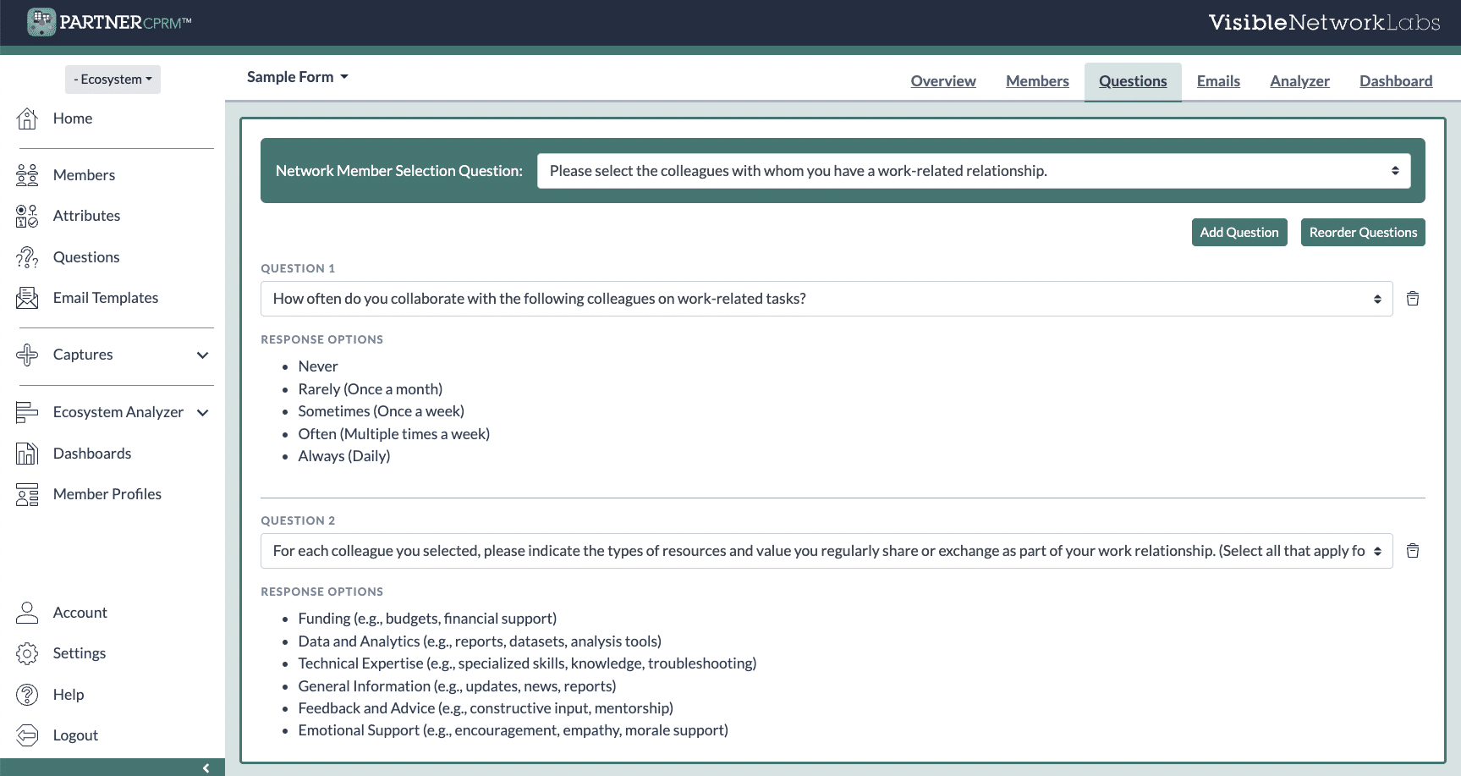The width and height of the screenshot is (1461, 776).
Task: Click the "Funding" response option text
Action: [x=427, y=619]
